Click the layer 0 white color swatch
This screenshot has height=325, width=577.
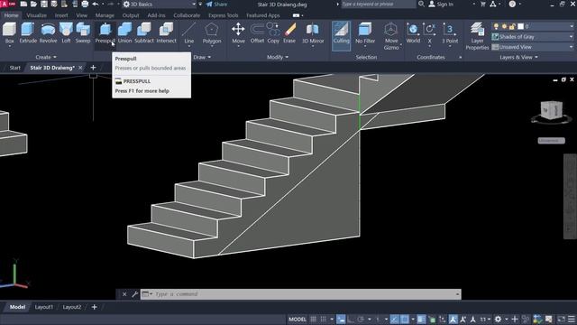coord(520,26)
